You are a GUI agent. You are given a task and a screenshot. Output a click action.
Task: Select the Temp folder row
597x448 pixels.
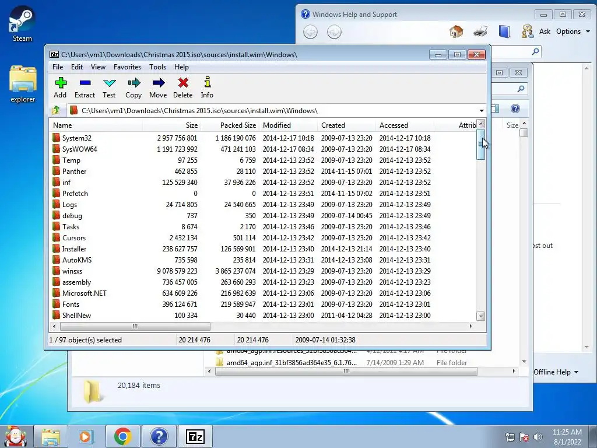click(263, 160)
